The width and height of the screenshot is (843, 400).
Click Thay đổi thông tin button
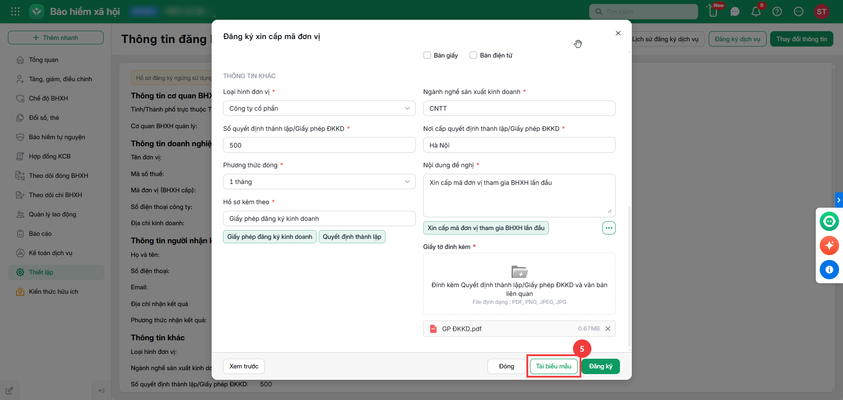[802, 39]
